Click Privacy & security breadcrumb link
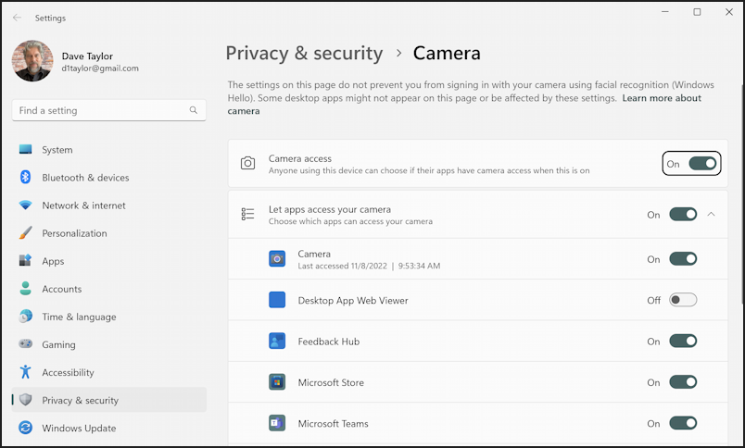 (304, 53)
